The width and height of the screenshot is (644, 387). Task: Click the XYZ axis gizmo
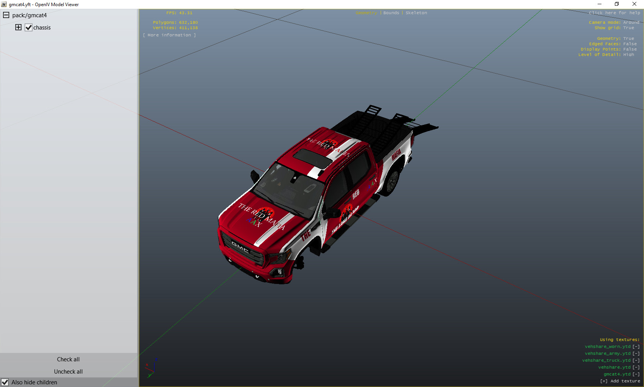point(152,368)
